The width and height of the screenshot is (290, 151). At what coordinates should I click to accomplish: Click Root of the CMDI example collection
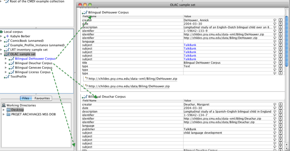[x=37, y=1]
